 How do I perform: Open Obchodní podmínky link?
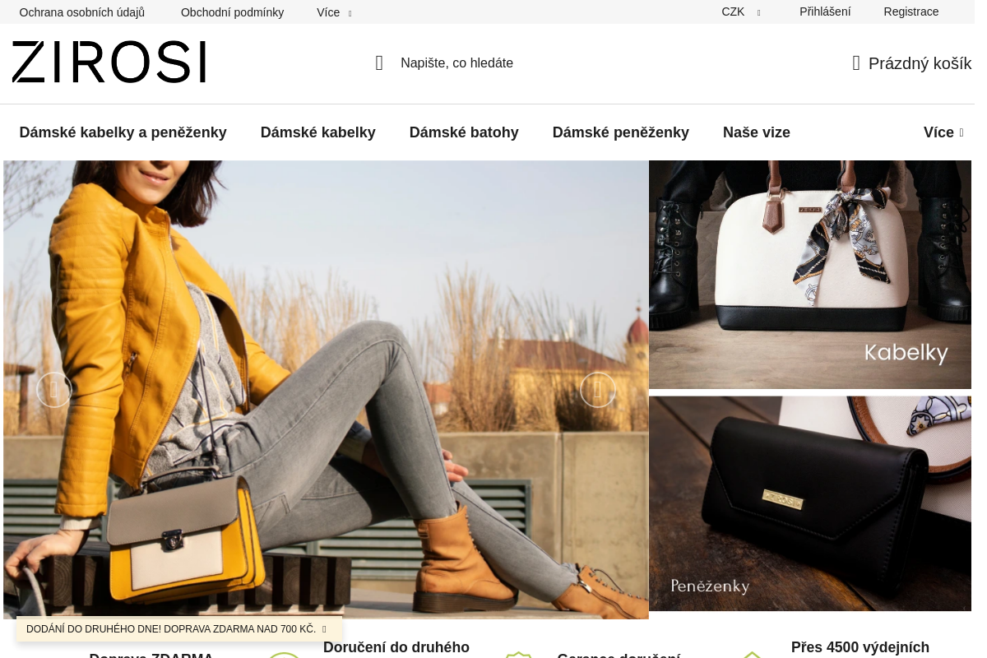233,12
